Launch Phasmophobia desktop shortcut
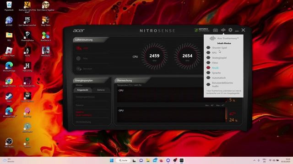Image resolution: width=293 pixels, height=164 pixels. (27, 36)
